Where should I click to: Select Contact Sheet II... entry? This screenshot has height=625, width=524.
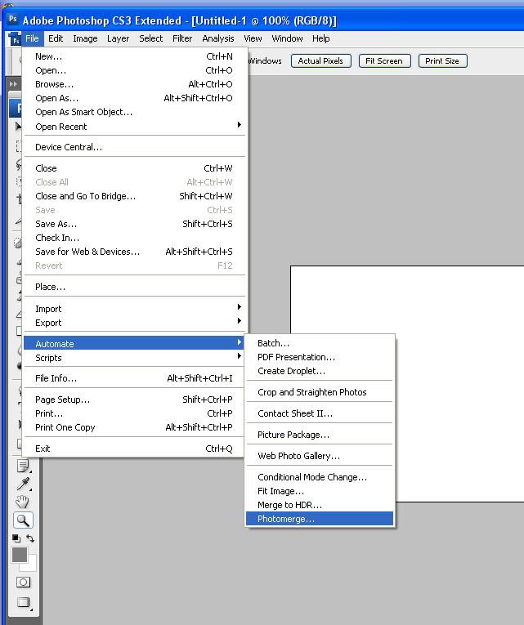pyautogui.click(x=320, y=413)
